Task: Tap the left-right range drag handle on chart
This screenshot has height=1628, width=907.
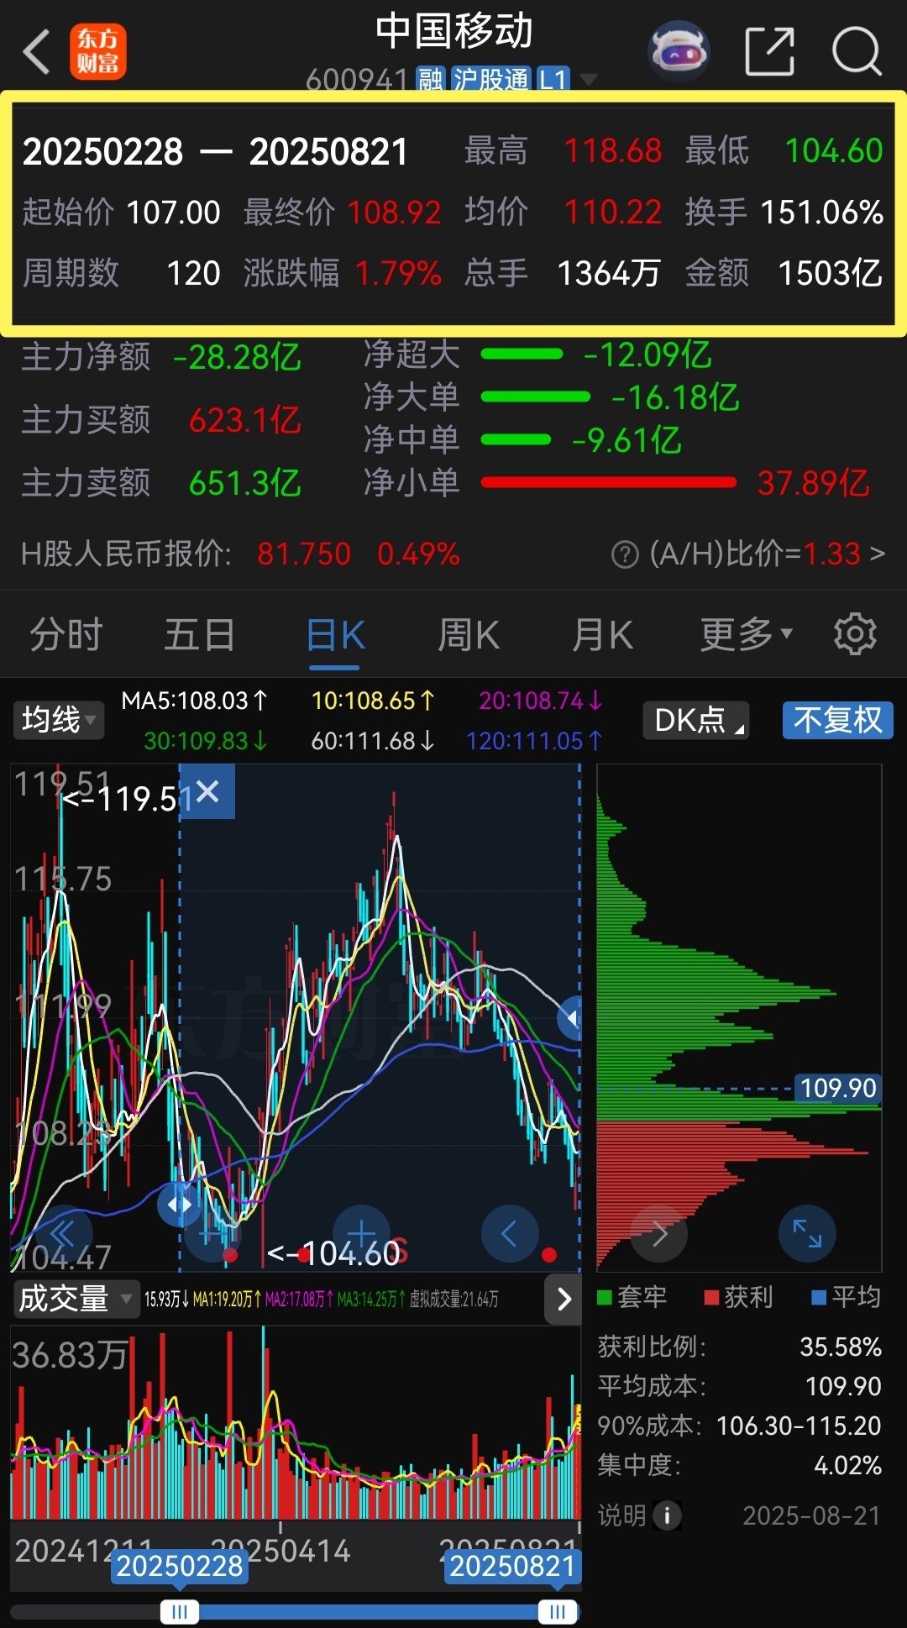Action: 180,1205
